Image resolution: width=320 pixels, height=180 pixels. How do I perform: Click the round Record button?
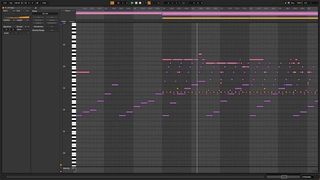140,3
